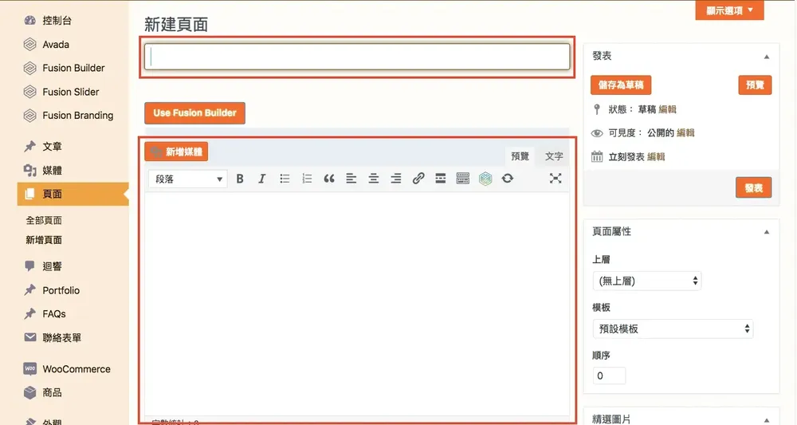Open 新增頁面 submenu link

point(44,240)
